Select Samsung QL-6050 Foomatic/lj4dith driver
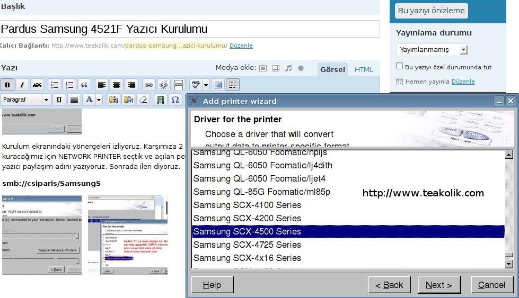519x298 pixels. (x=348, y=166)
